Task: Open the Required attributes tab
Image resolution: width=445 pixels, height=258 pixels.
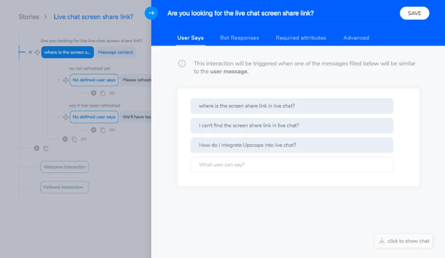Action: point(301,38)
